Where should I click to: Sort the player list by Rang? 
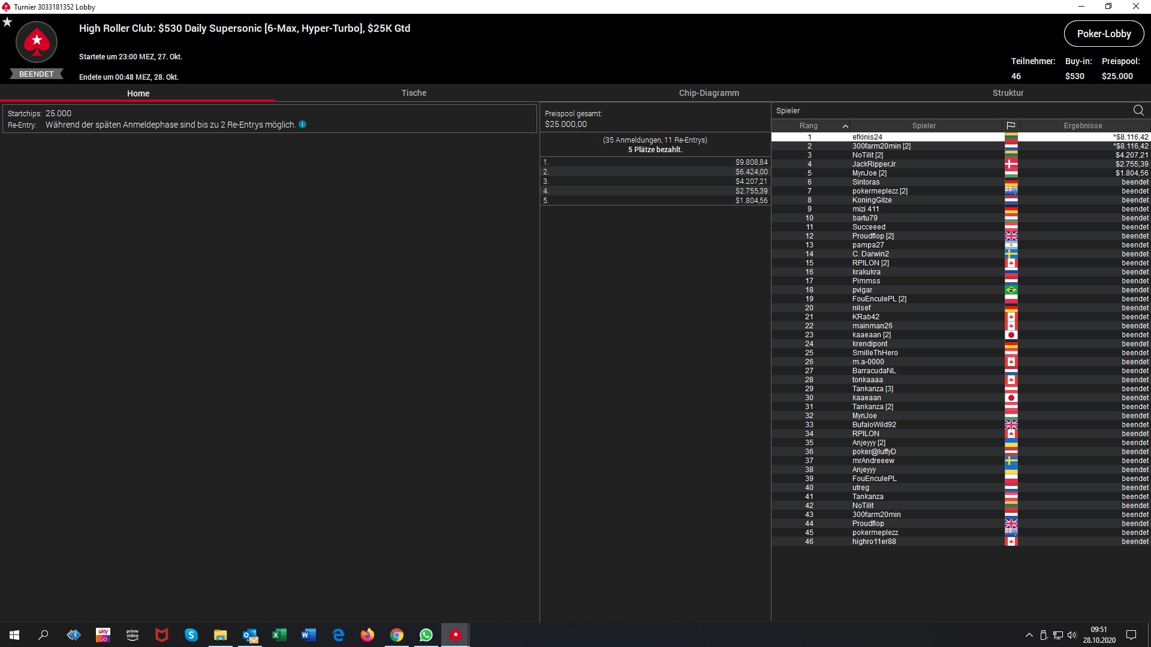pos(809,126)
